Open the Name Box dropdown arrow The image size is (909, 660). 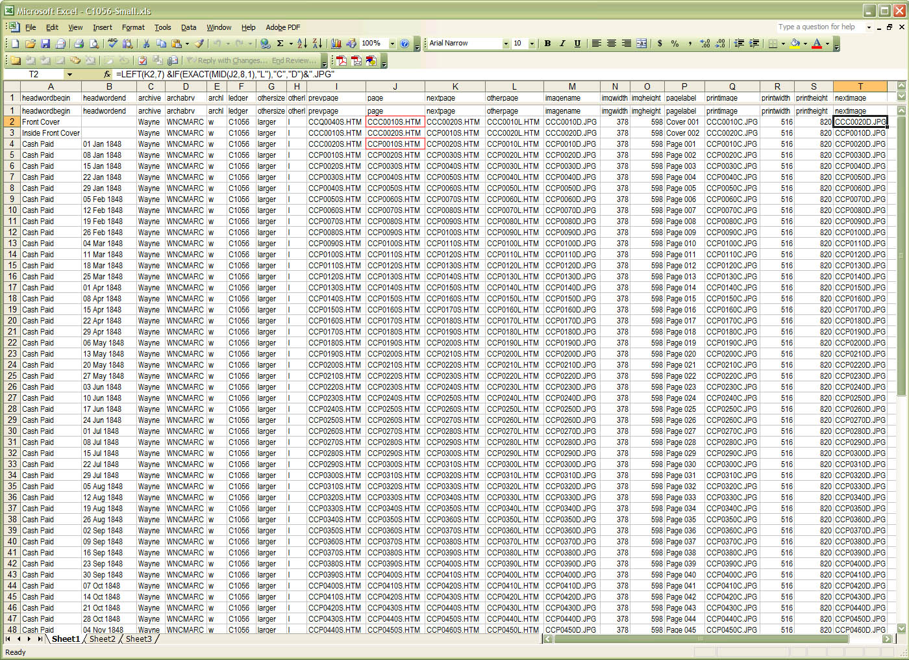point(69,75)
